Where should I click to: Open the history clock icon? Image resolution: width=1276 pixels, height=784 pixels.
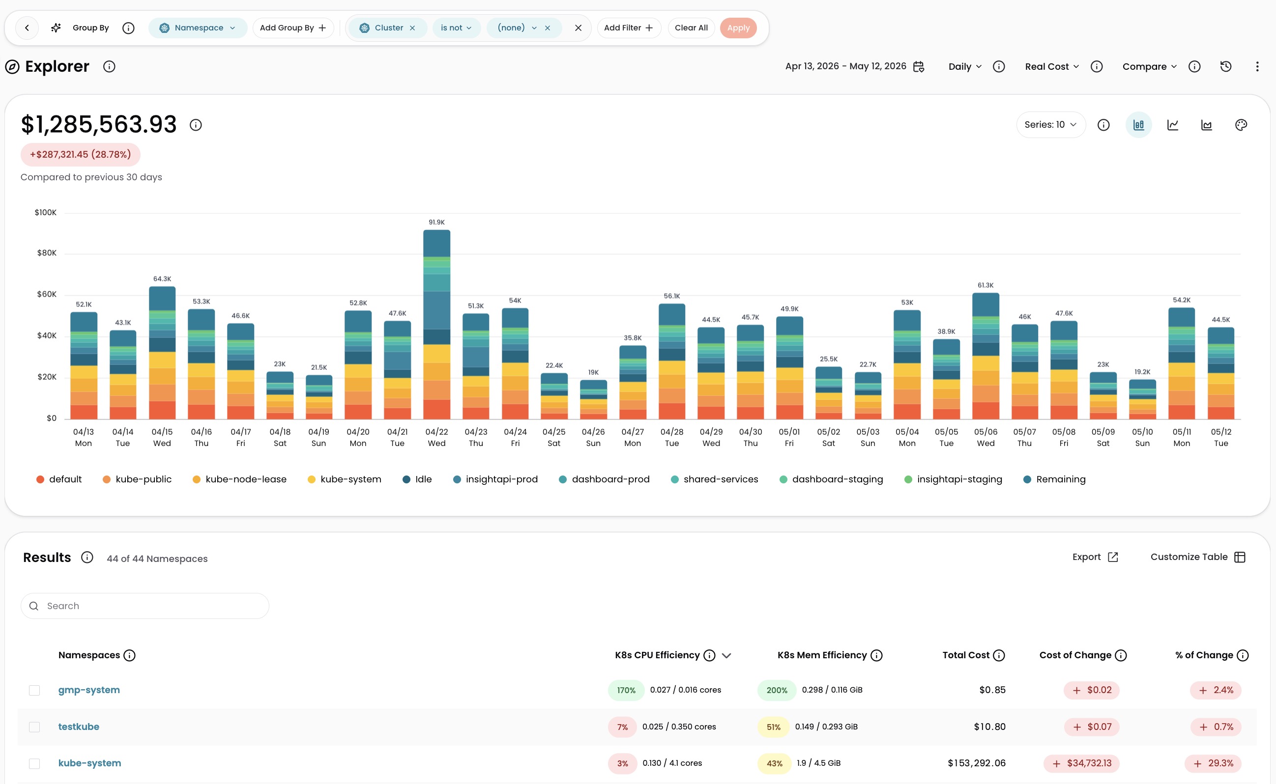[1226, 66]
